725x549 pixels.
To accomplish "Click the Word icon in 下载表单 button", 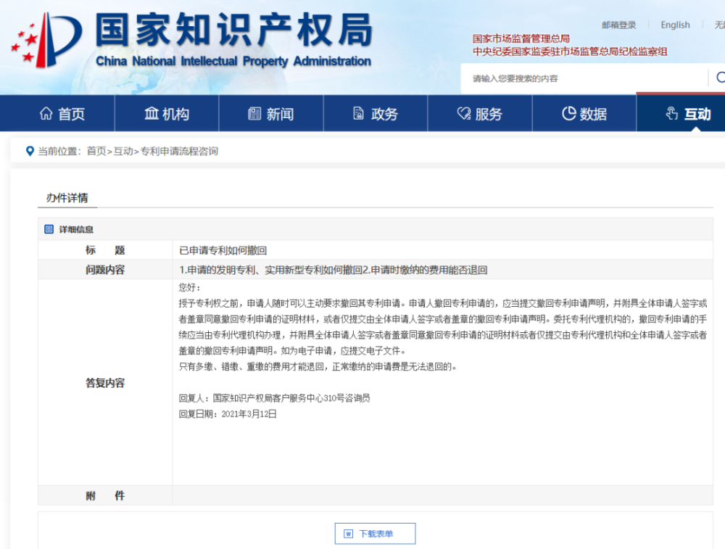I will pyautogui.click(x=349, y=534).
